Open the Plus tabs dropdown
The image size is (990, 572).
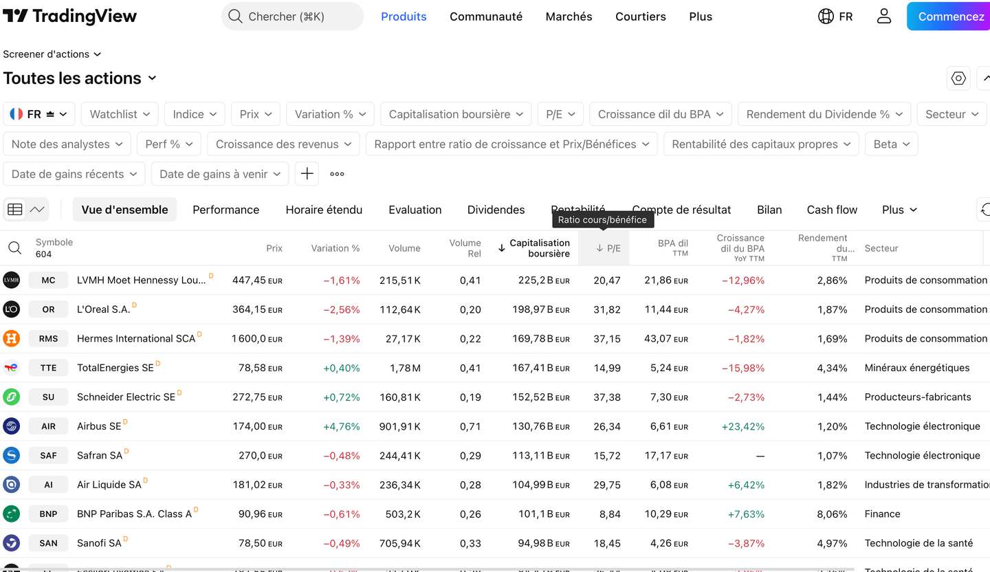(x=899, y=210)
